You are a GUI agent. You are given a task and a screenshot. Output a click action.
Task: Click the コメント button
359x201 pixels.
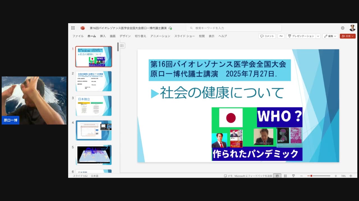tap(267, 36)
